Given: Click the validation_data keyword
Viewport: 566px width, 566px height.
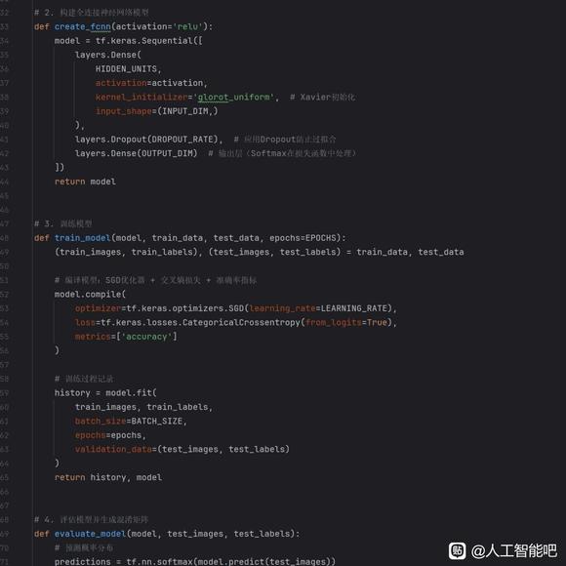Looking at the screenshot, I should coord(113,449).
